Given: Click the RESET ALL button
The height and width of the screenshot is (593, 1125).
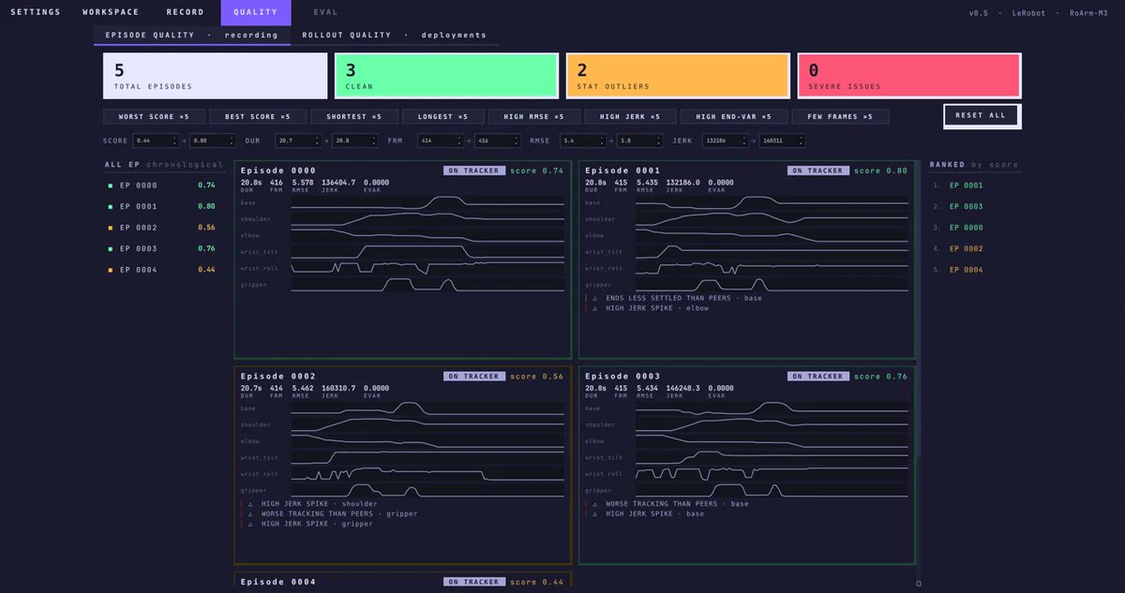Looking at the screenshot, I should pyautogui.click(x=982, y=116).
